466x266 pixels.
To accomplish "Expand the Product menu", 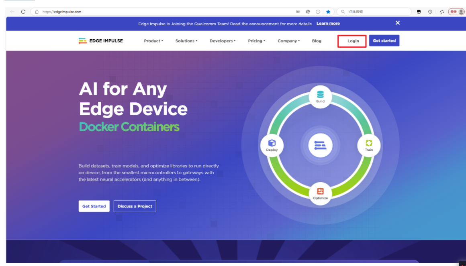I will click(153, 41).
